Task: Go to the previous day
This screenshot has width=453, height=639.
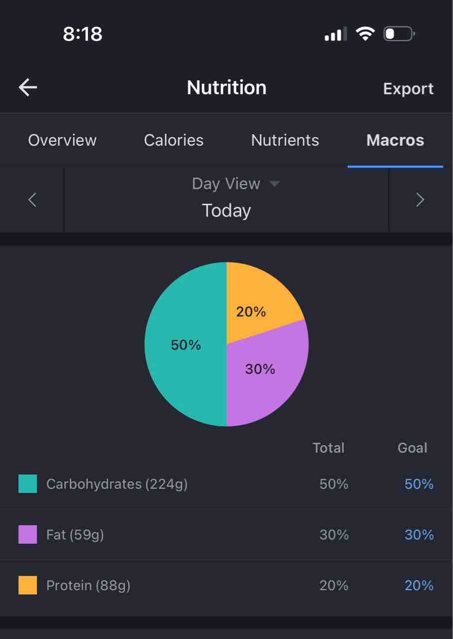Action: coord(32,200)
